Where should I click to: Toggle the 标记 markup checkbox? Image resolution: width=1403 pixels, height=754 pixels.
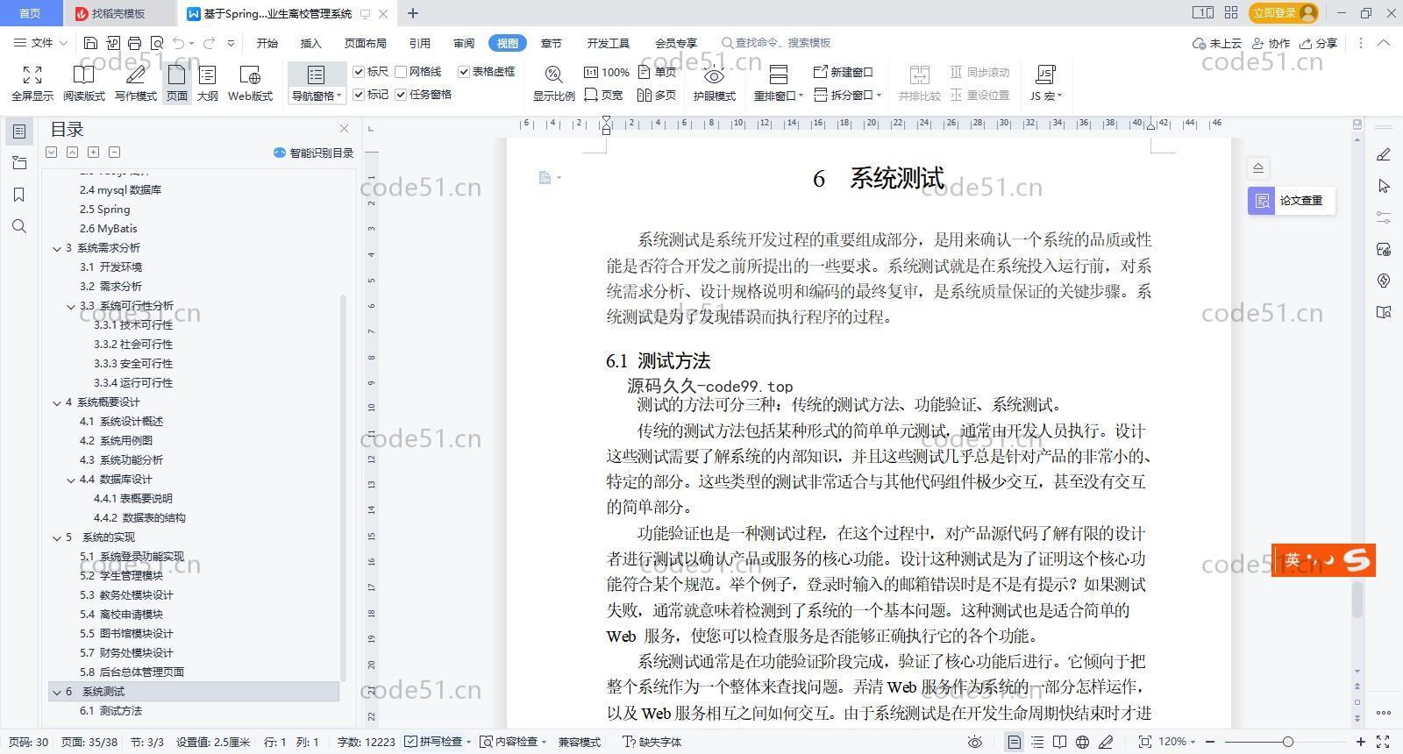(359, 95)
